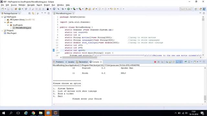Screen dimensions: 207x116
Task: Click the Search toolbar pencil icon
Action: (93, 9)
